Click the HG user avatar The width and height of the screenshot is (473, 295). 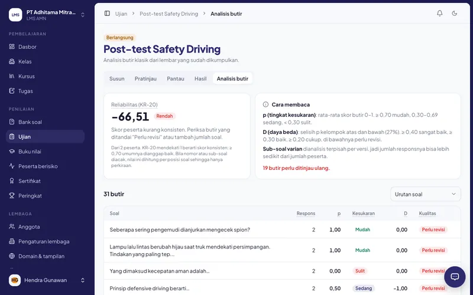coord(15,280)
